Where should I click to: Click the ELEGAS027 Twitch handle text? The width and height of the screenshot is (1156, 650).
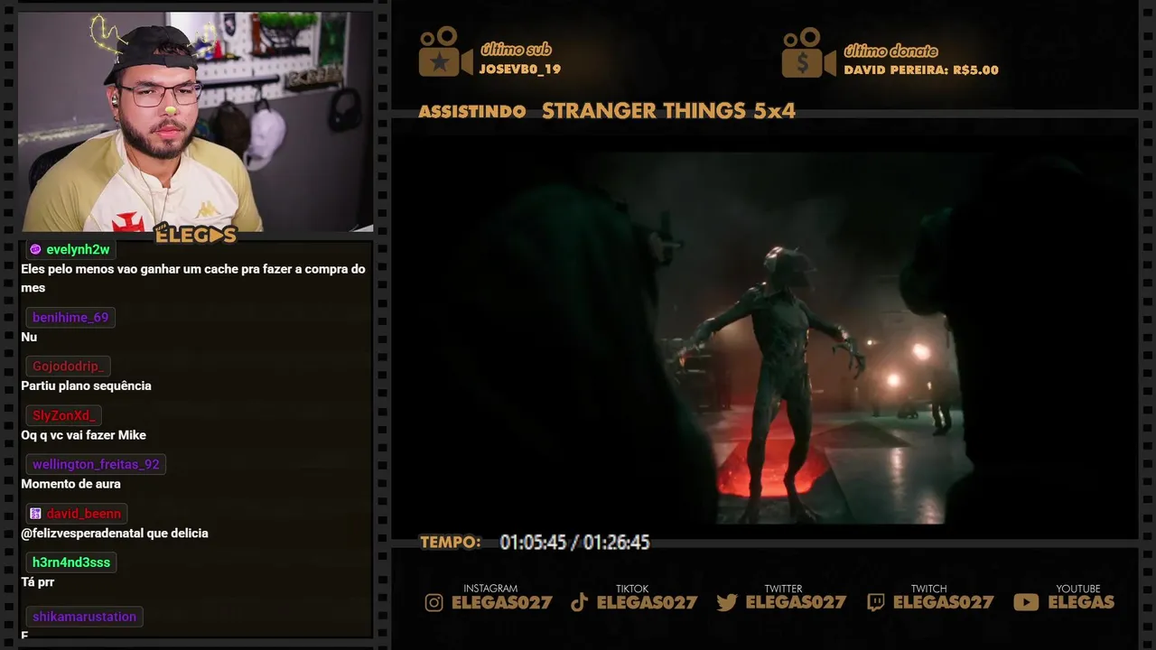tap(943, 603)
